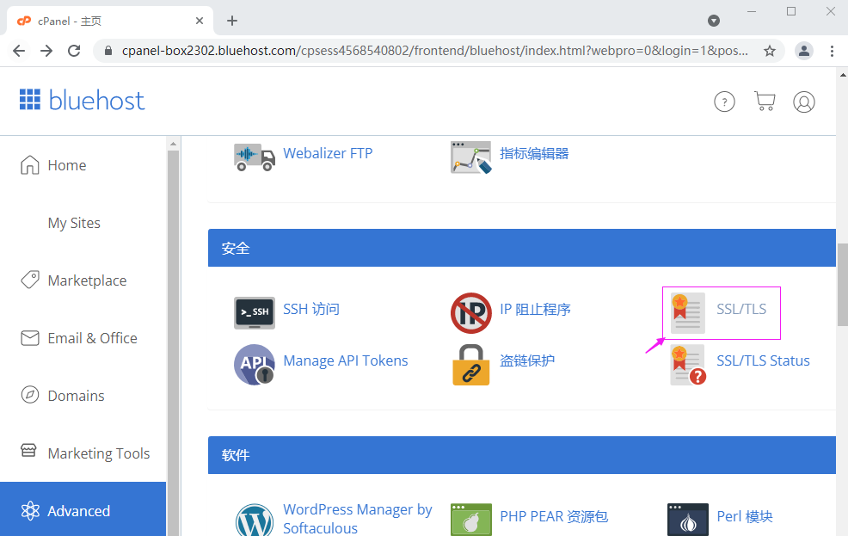The height and width of the screenshot is (536, 848).
Task: Open the shopping cart icon
Action: click(x=765, y=102)
